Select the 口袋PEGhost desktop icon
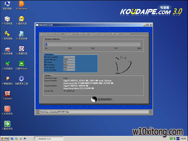 click(x=22, y=65)
